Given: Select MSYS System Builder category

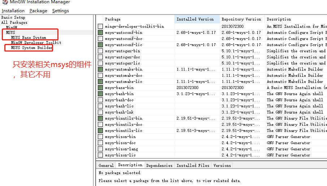Looking at the screenshot, I should (x=31, y=48).
